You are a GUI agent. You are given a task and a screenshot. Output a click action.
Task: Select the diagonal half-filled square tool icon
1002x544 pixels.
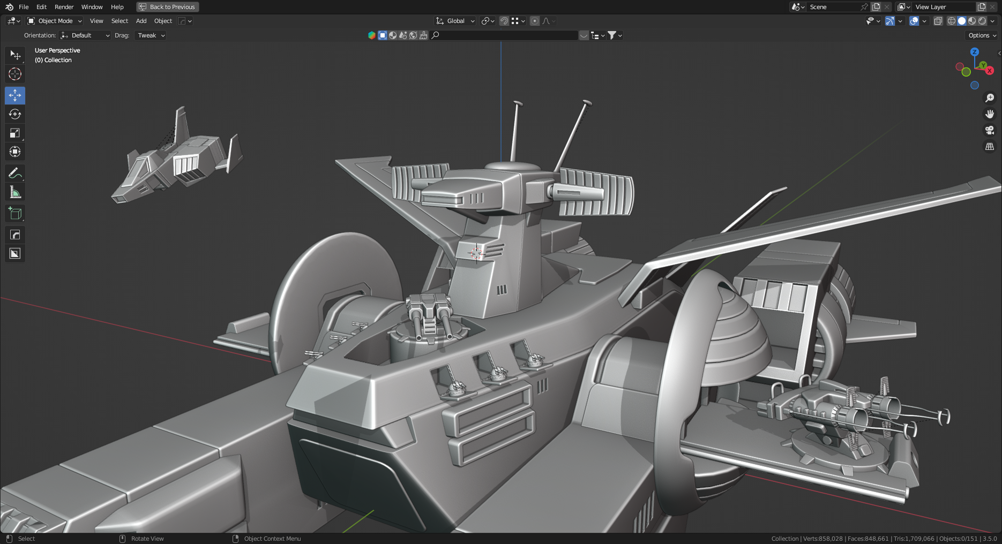pyautogui.click(x=15, y=253)
